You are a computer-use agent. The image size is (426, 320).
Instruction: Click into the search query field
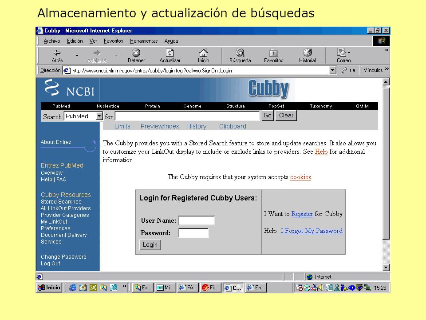pos(187,116)
